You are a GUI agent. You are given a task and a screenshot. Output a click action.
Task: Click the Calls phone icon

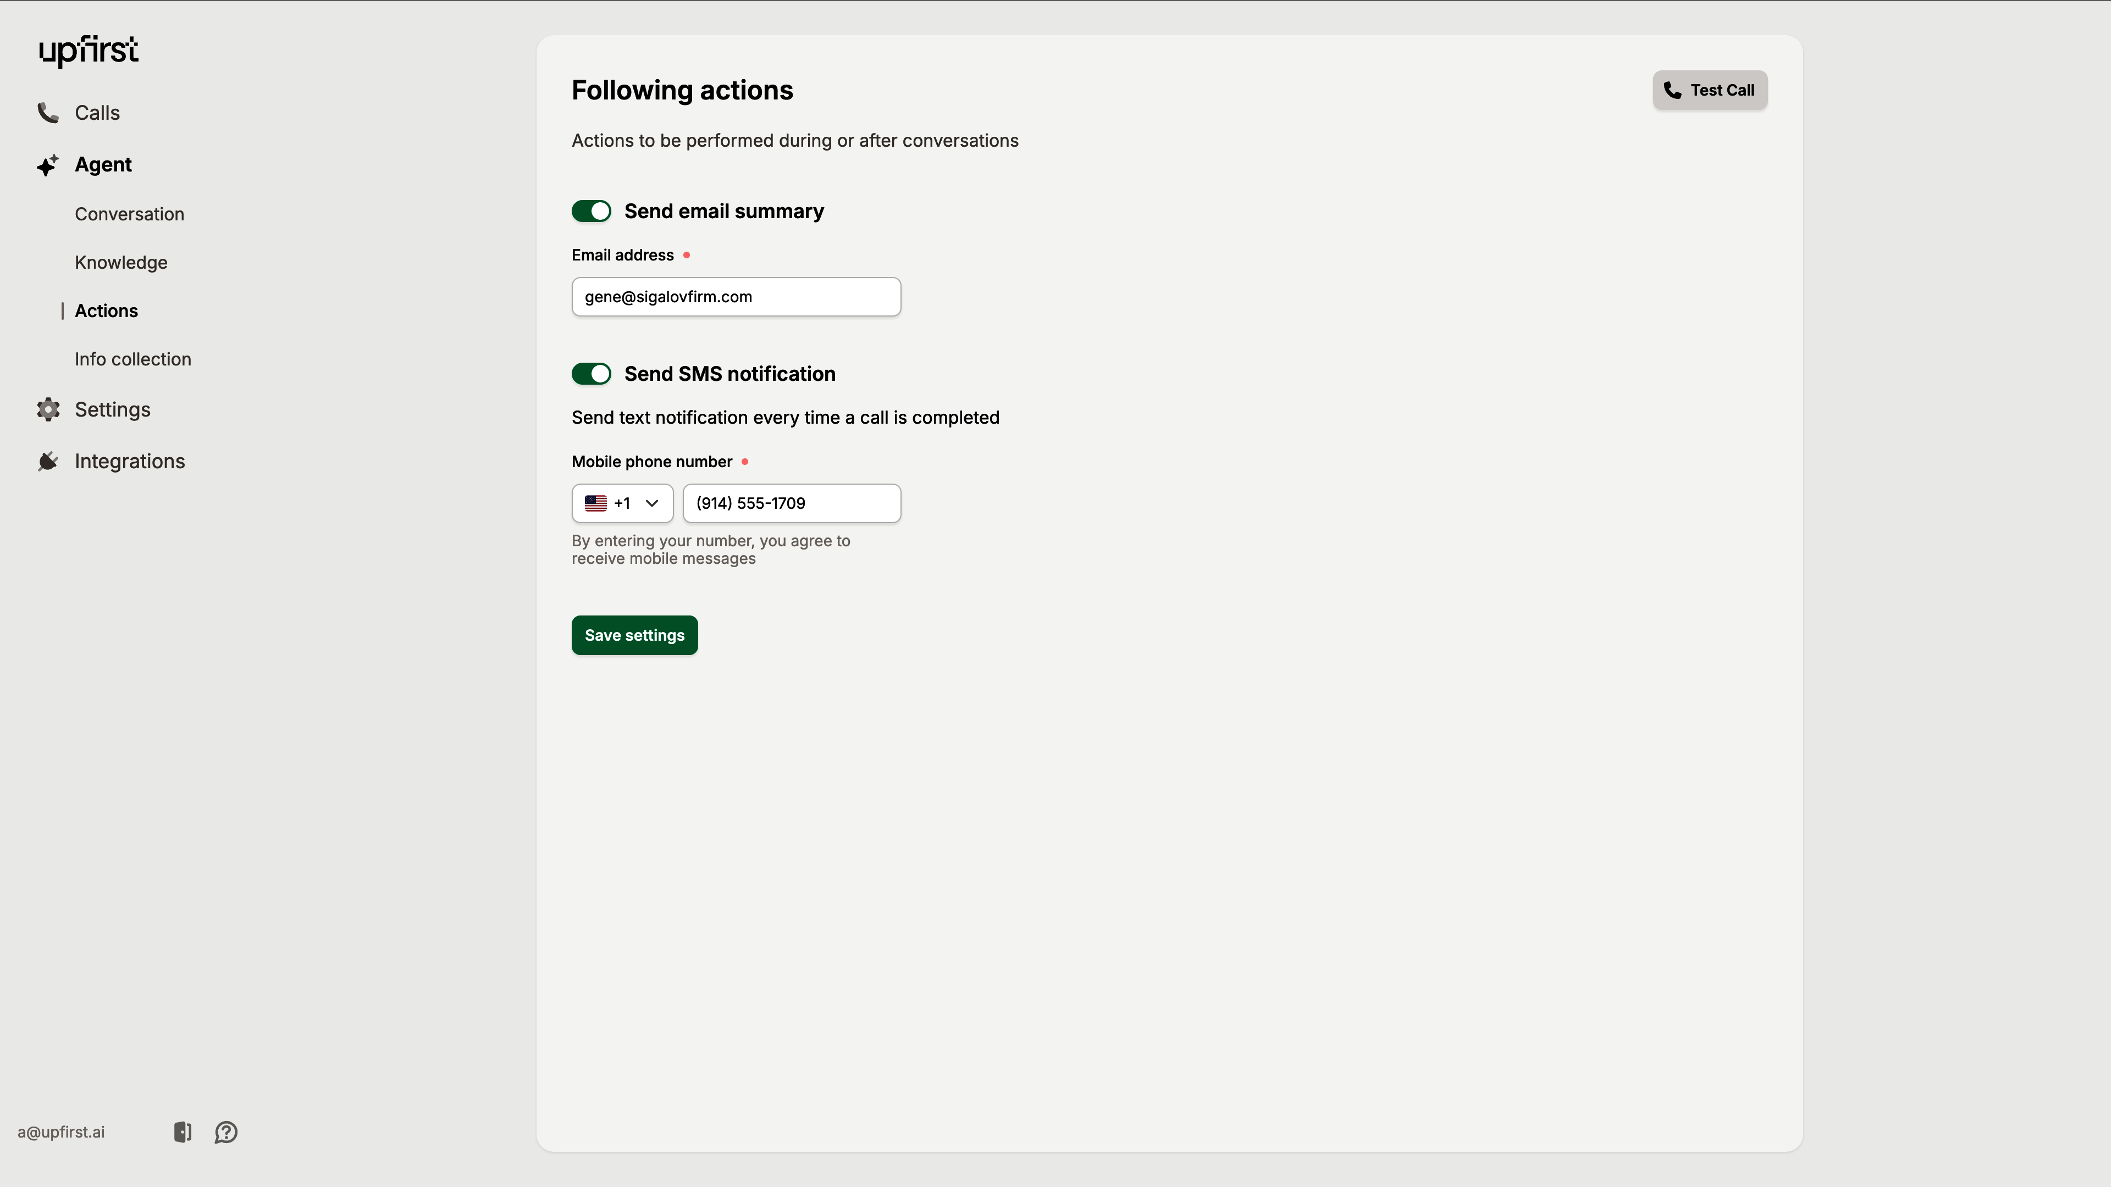[x=47, y=113]
